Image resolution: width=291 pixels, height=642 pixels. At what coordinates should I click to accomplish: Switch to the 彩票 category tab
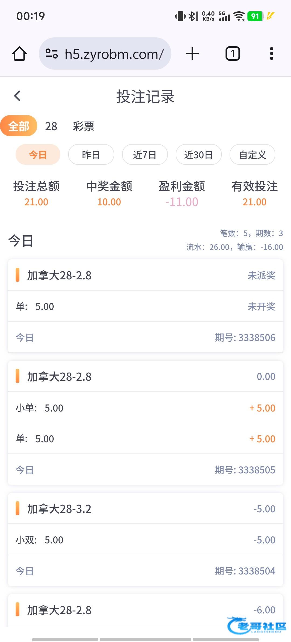coord(84,126)
